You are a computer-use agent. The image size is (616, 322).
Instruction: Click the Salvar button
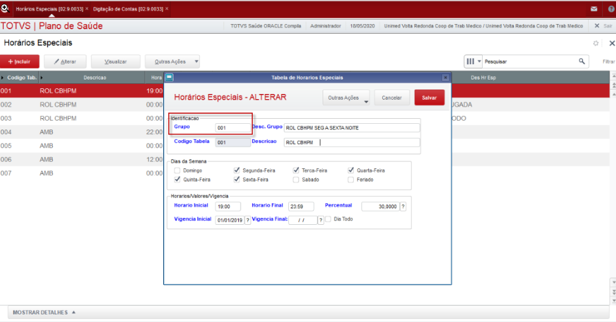coord(429,98)
